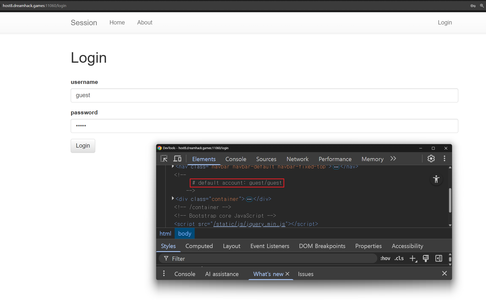486x306 pixels.
Task: Click the username input field
Action: [x=264, y=95]
